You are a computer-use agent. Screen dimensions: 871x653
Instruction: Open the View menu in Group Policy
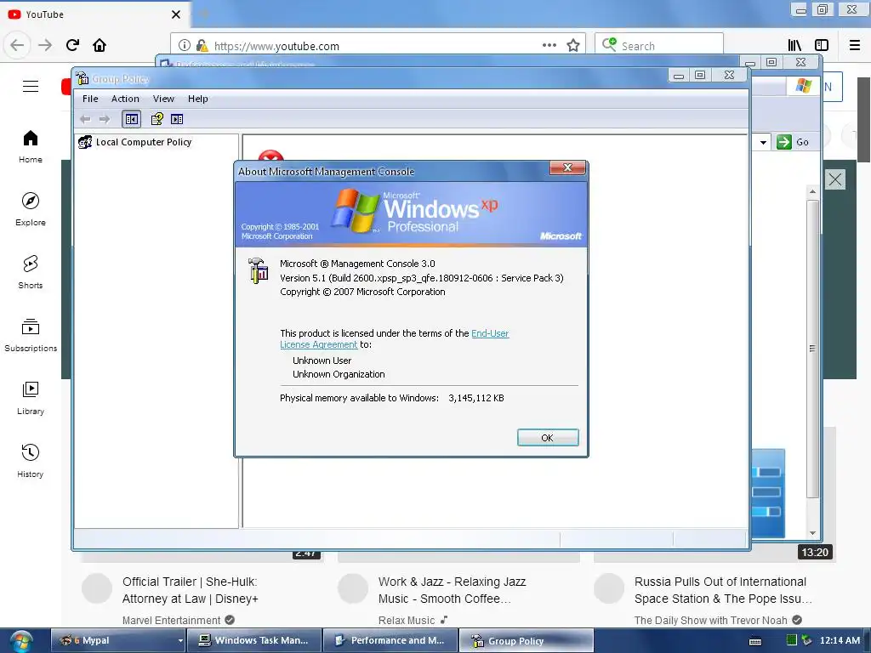(x=163, y=99)
